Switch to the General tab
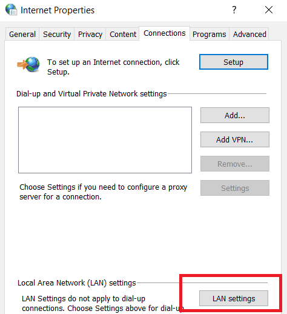This screenshot has width=287, height=314. click(22, 34)
